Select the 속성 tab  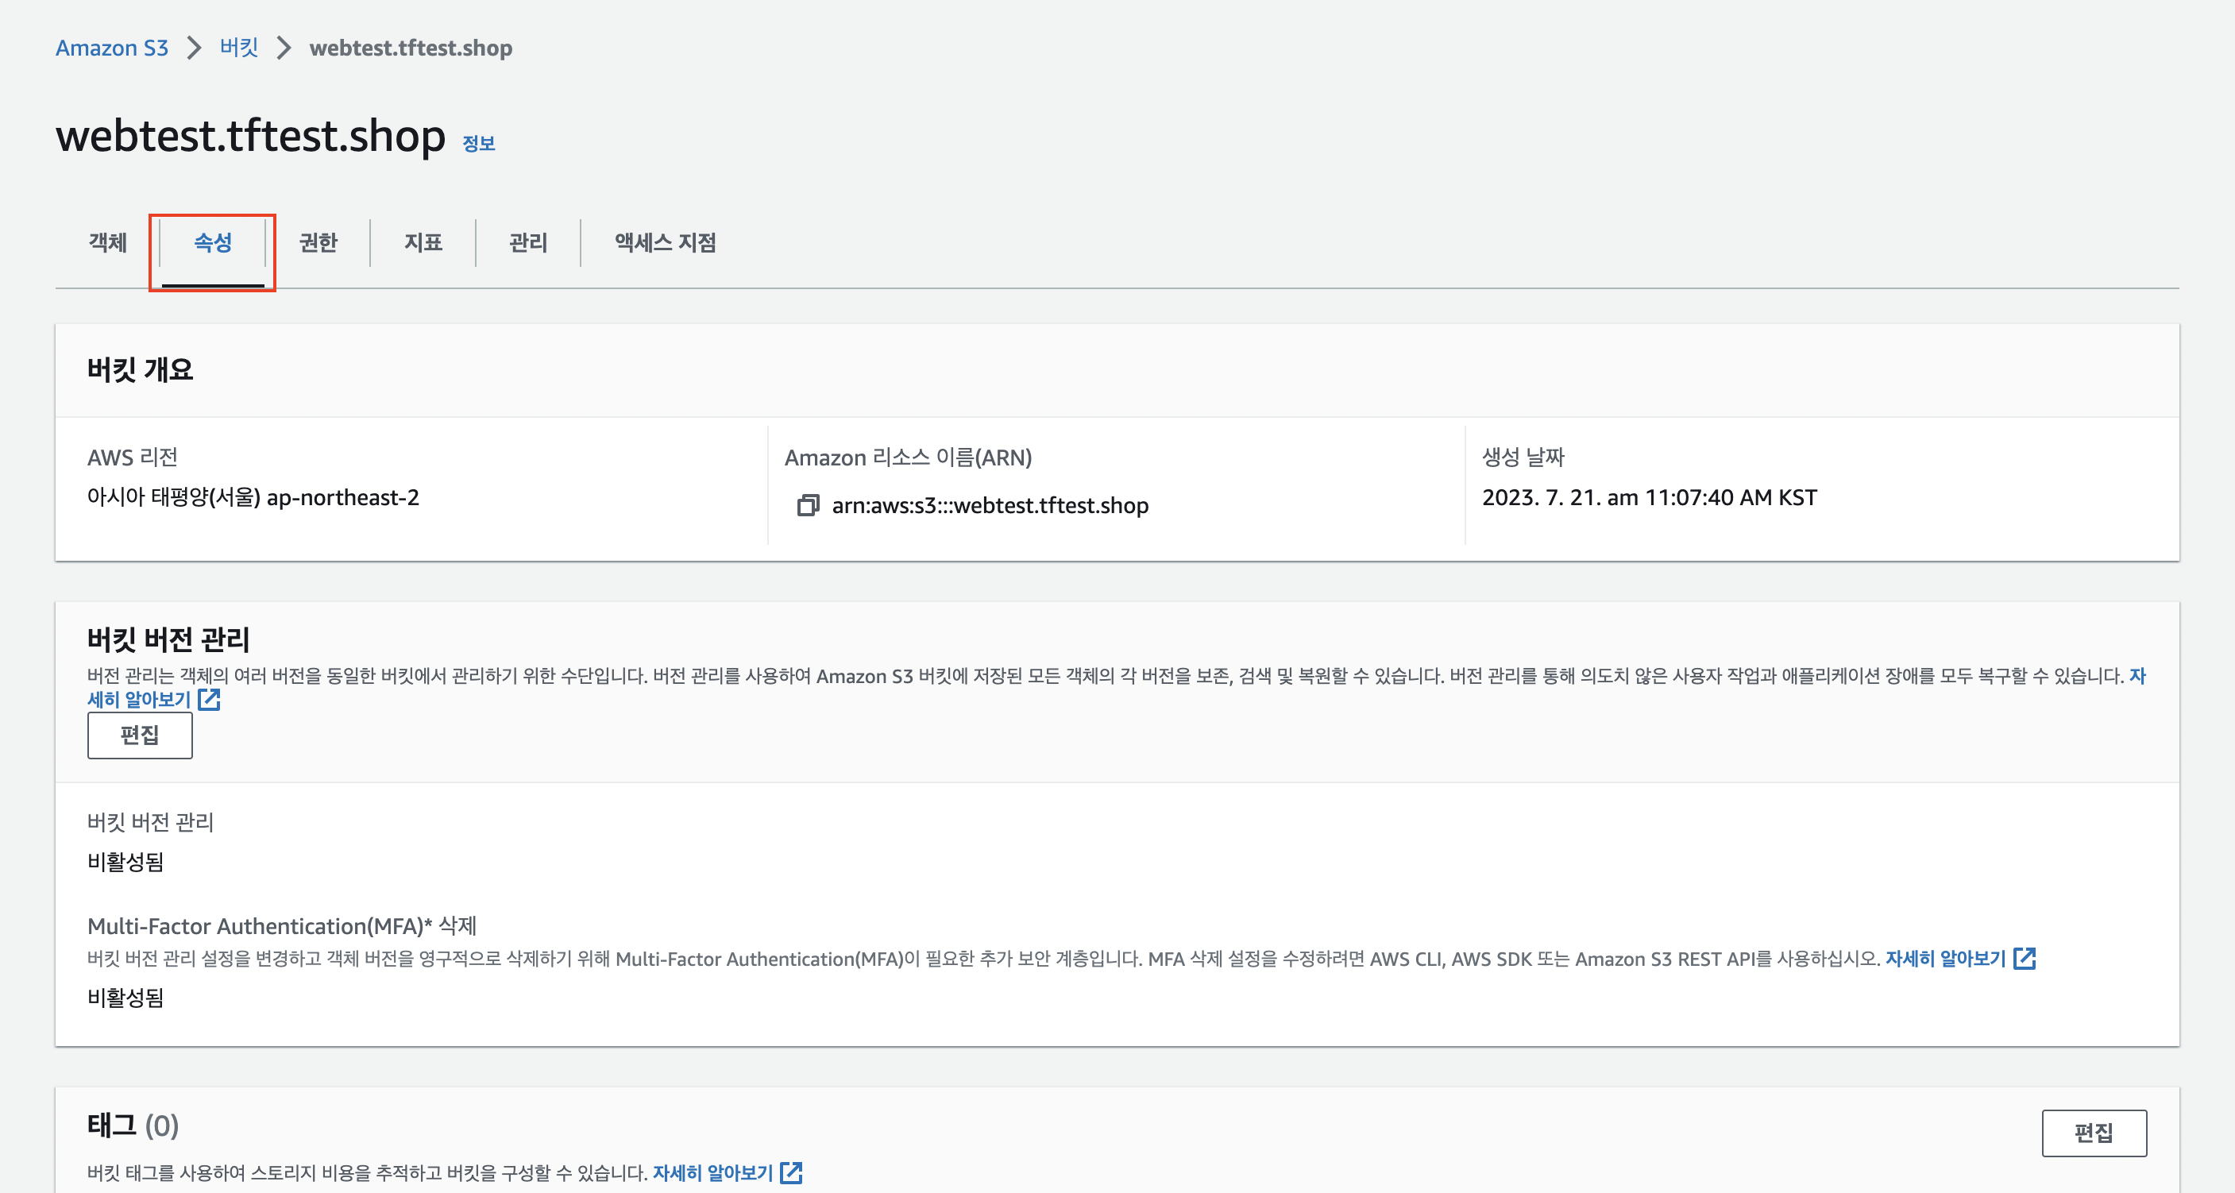(213, 242)
